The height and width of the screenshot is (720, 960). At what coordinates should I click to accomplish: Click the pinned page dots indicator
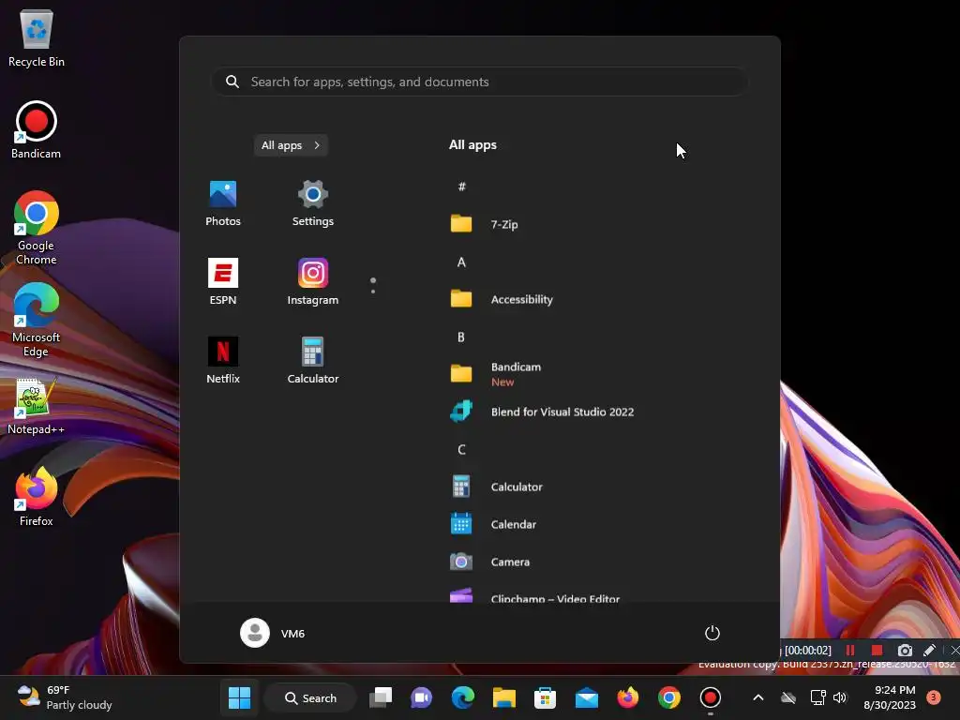tap(373, 285)
